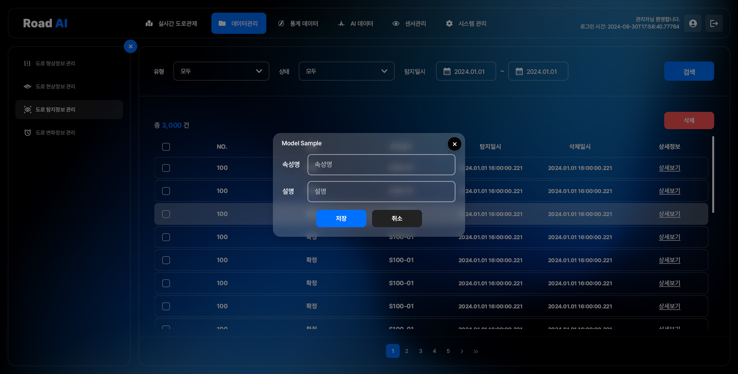The height and width of the screenshot is (374, 738).
Task: Click the red 삭제 delete button
Action: 689,120
